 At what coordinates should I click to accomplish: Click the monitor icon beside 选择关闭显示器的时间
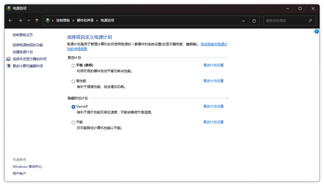[8, 59]
